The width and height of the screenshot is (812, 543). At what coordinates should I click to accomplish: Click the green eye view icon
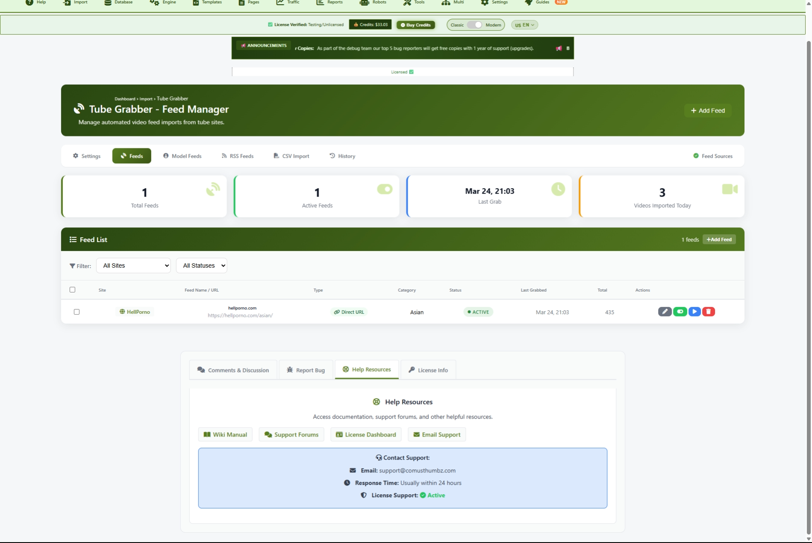click(680, 312)
